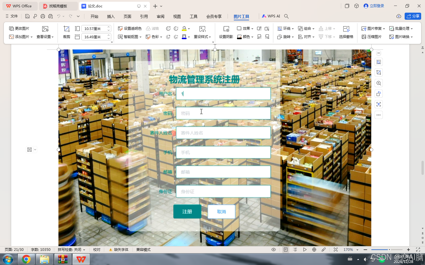Toggle eye-protection mode in the status bar
Image resolution: width=425 pixels, height=265 pixels.
(x=273, y=249)
